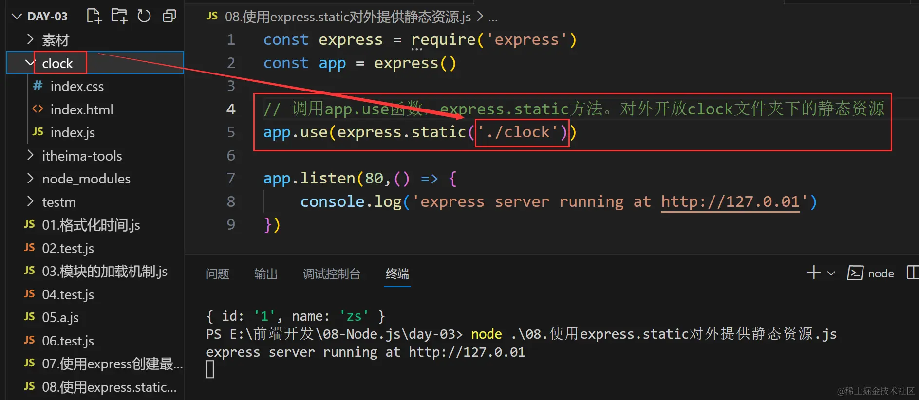The image size is (919, 400).
Task: Switch to the 调试控制台 panel tab
Action: tap(332, 274)
